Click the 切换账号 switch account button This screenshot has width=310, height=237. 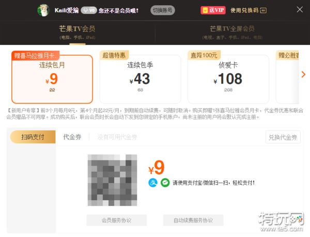(163, 10)
